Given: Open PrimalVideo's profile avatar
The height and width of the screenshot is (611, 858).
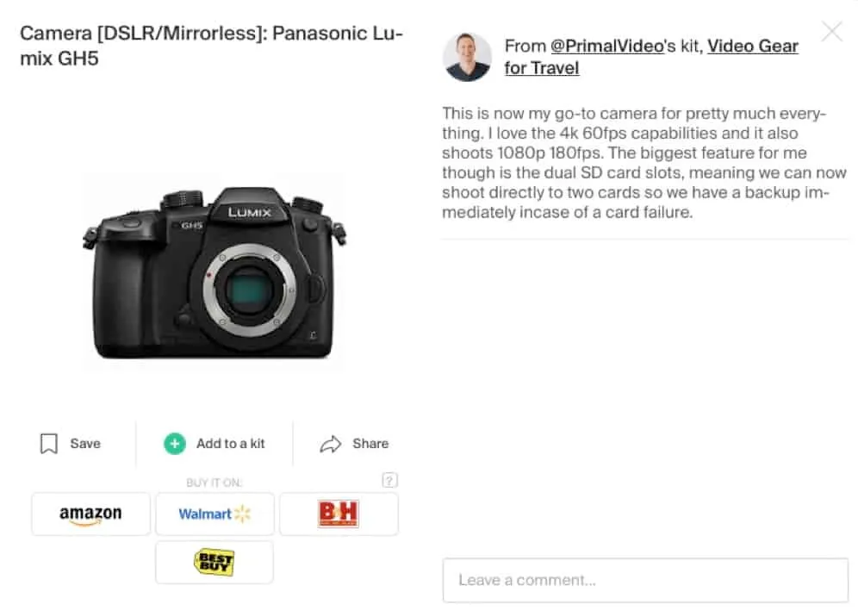Looking at the screenshot, I should (x=467, y=58).
